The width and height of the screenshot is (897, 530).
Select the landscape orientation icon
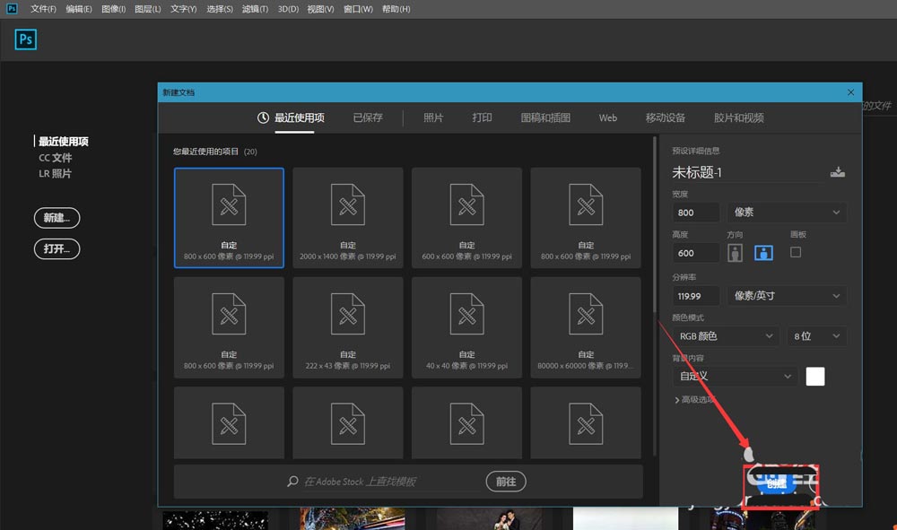pyautogui.click(x=763, y=252)
